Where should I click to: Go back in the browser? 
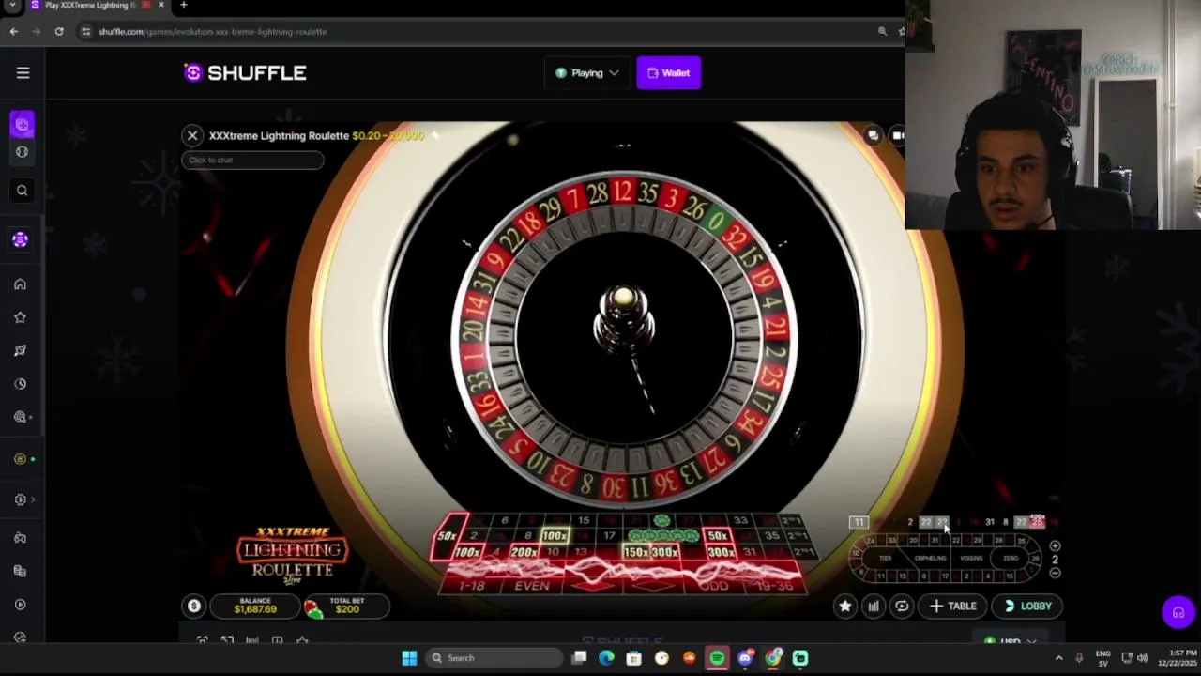14,31
